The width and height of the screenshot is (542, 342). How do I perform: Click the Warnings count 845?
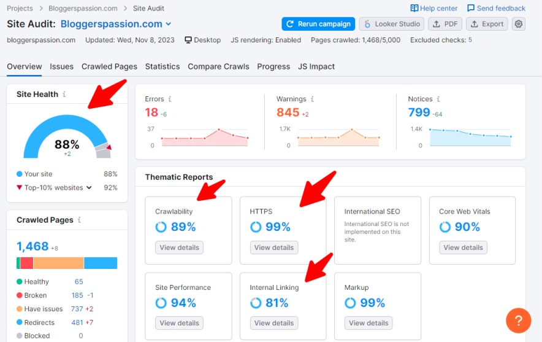288,112
